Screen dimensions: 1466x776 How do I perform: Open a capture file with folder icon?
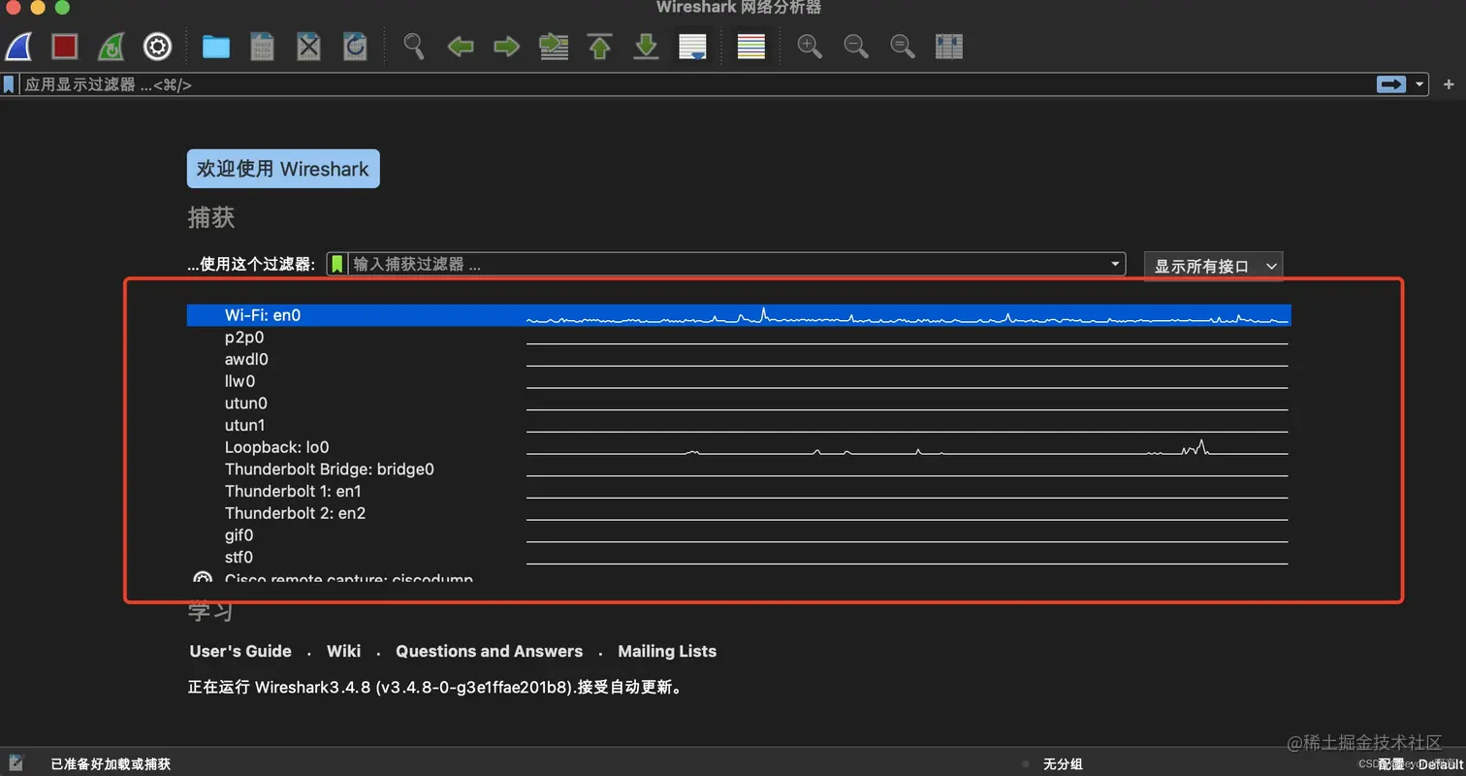(x=215, y=47)
